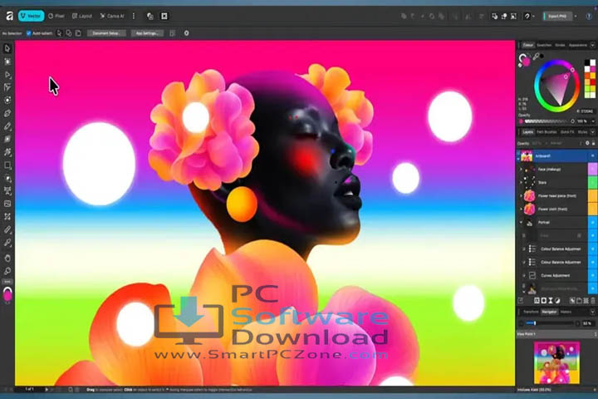Click the Navigator zoom slider
This screenshot has width=598, height=399.
tap(549, 323)
